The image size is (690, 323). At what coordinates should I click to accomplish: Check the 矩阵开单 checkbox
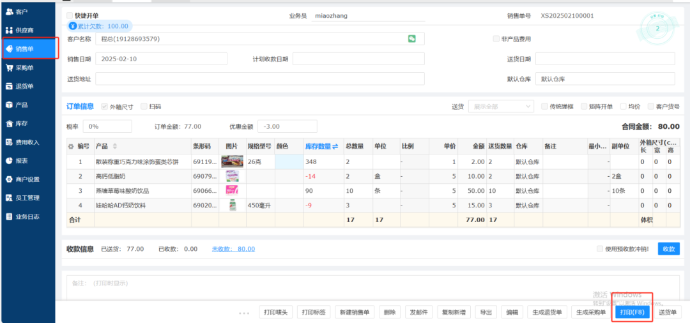(x=584, y=107)
